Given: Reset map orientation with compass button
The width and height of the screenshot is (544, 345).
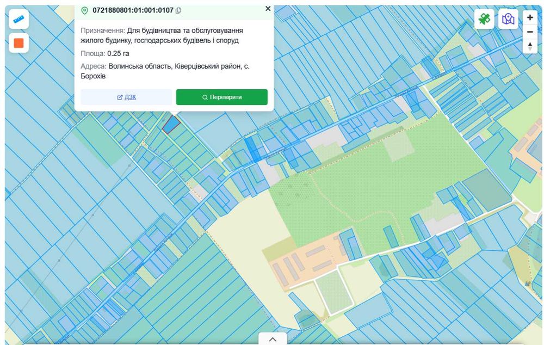Looking at the screenshot, I should click(530, 46).
